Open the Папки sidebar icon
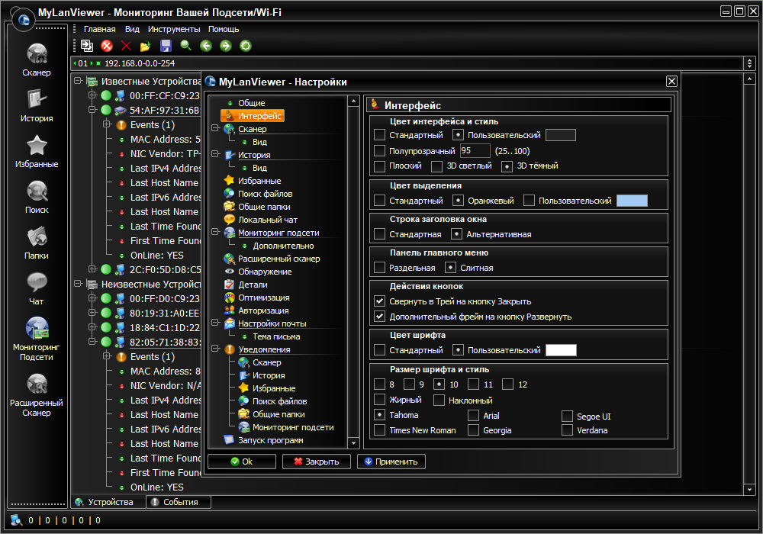The height and width of the screenshot is (534, 763). coord(37,236)
